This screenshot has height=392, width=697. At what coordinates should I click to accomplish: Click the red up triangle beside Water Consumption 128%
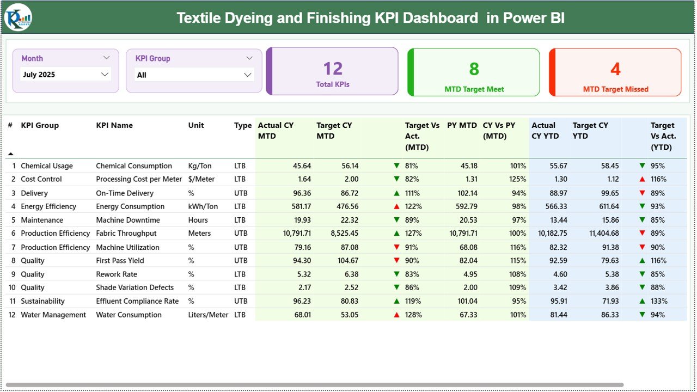(x=397, y=314)
